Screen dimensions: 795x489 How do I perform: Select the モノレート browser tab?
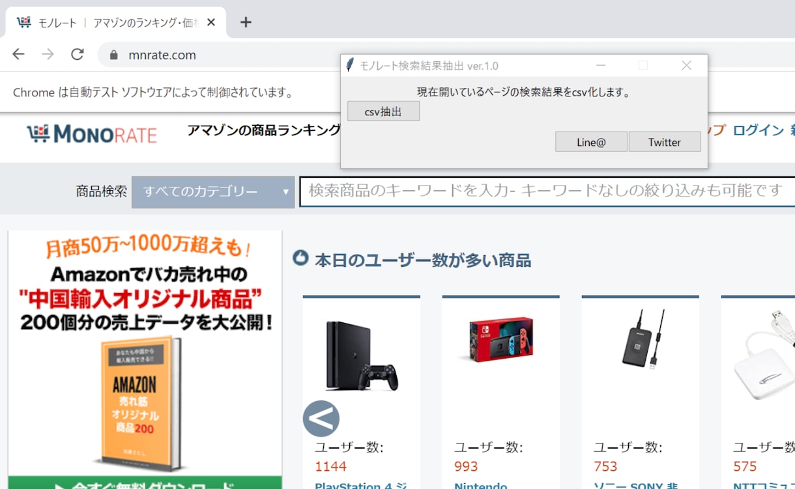click(116, 22)
